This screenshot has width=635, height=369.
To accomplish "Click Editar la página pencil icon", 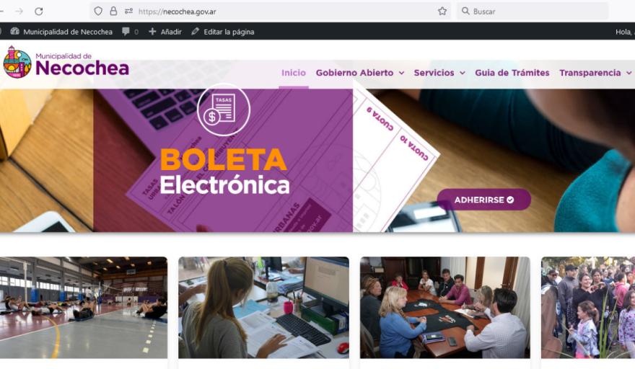I will tap(196, 31).
